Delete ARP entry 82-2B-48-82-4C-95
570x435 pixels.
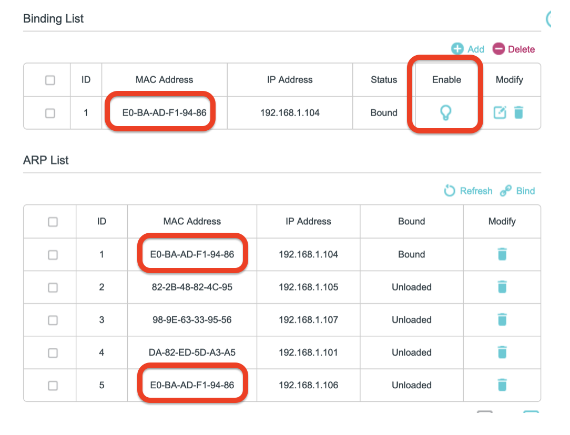point(502,287)
